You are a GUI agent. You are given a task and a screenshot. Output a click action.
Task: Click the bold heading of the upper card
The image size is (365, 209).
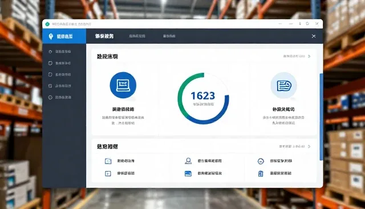[x=107, y=56]
